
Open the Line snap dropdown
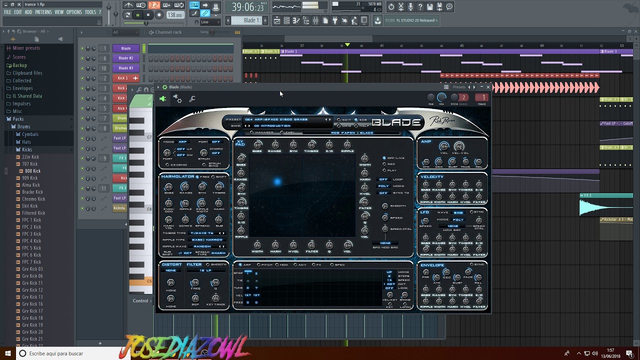(x=210, y=22)
